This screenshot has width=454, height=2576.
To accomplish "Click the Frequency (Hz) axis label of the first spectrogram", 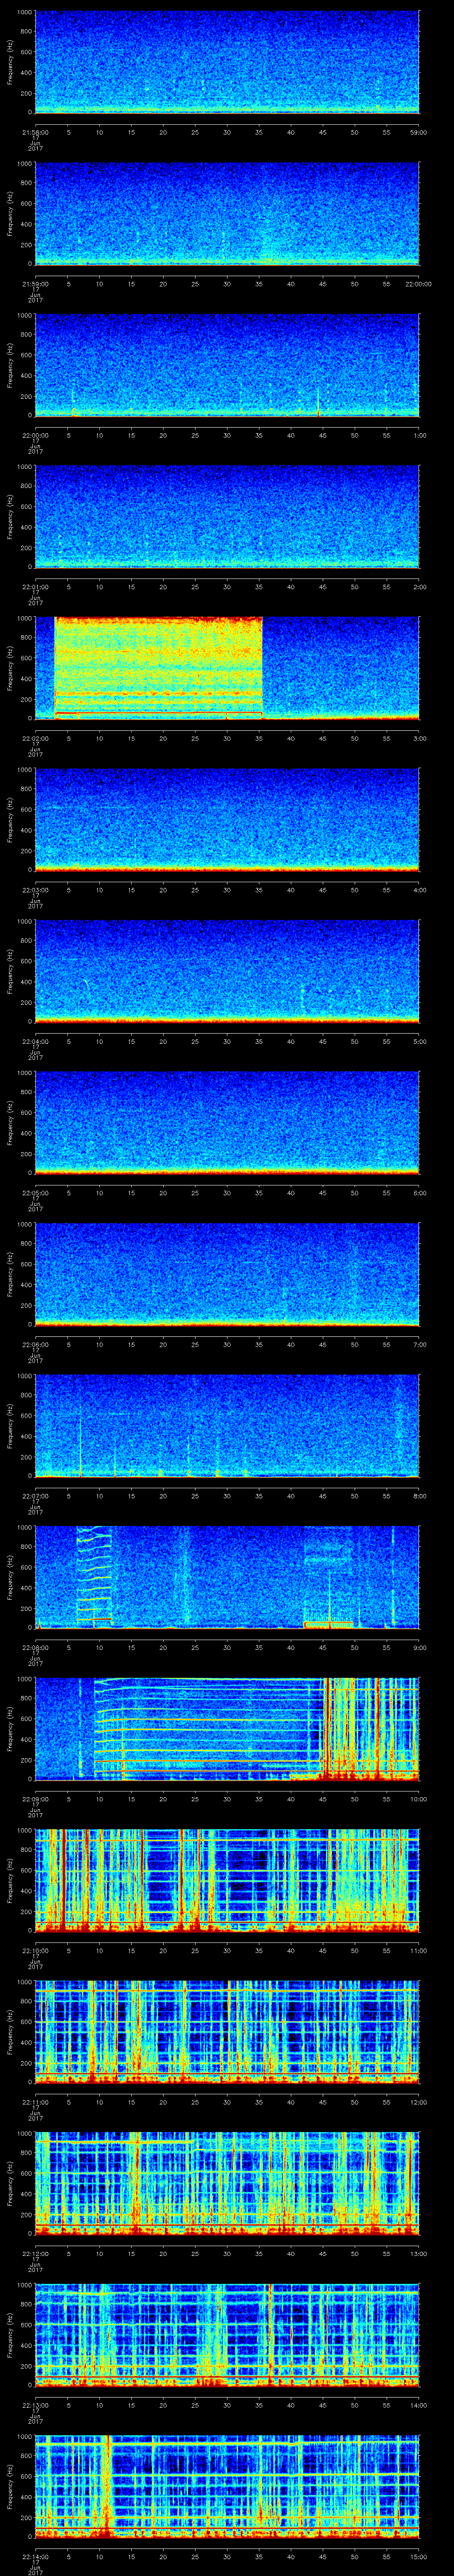I will tap(10, 62).
